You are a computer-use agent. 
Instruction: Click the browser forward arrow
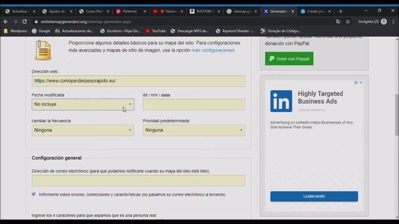pos(15,22)
